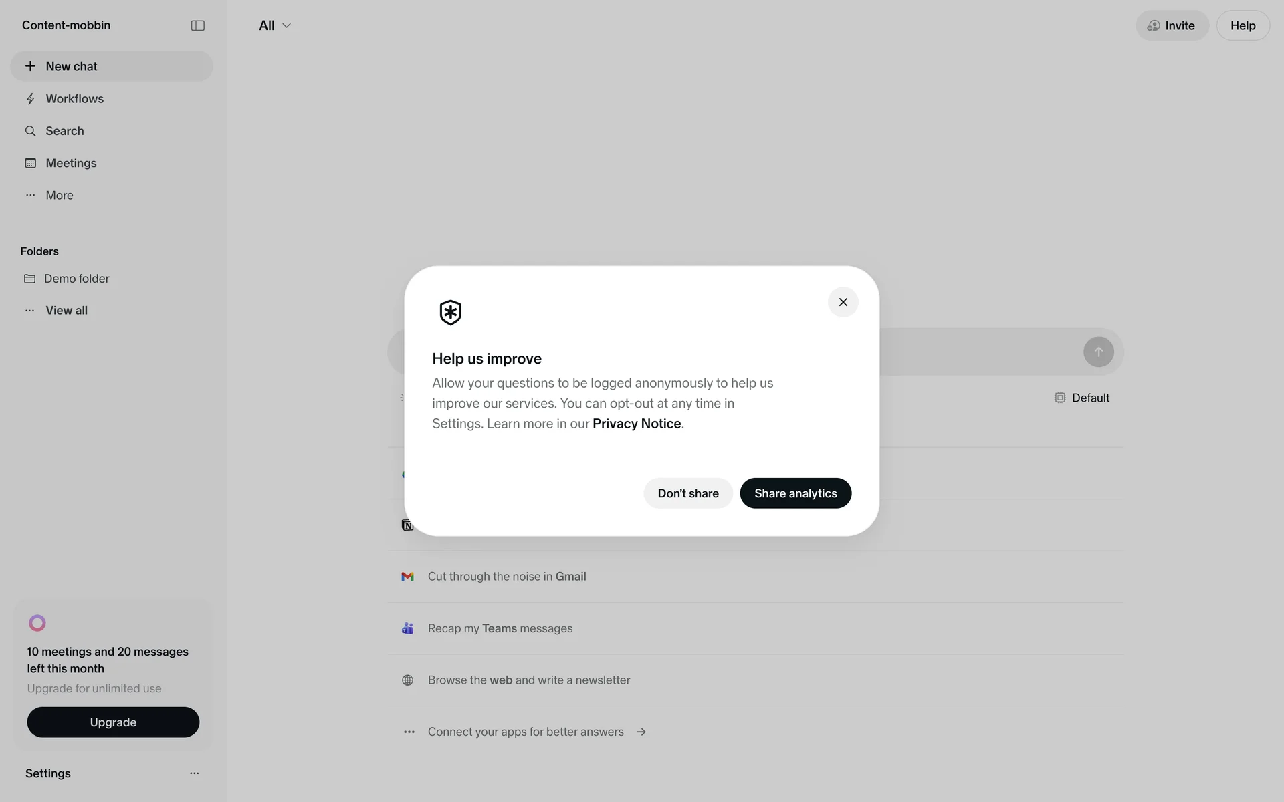View all folders
Image resolution: width=1284 pixels, height=802 pixels.
[66, 310]
